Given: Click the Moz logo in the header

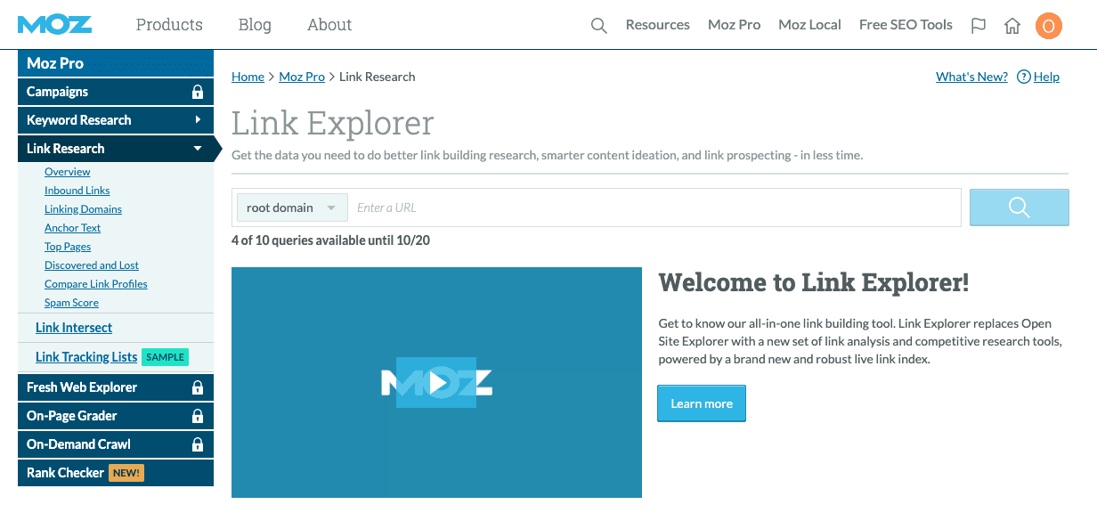Looking at the screenshot, I should tap(54, 24).
